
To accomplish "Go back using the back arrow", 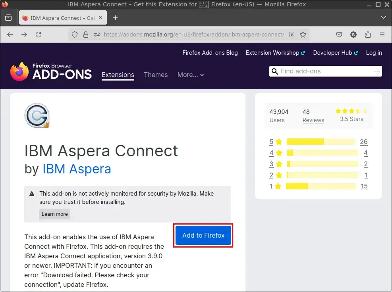I will pos(10,35).
